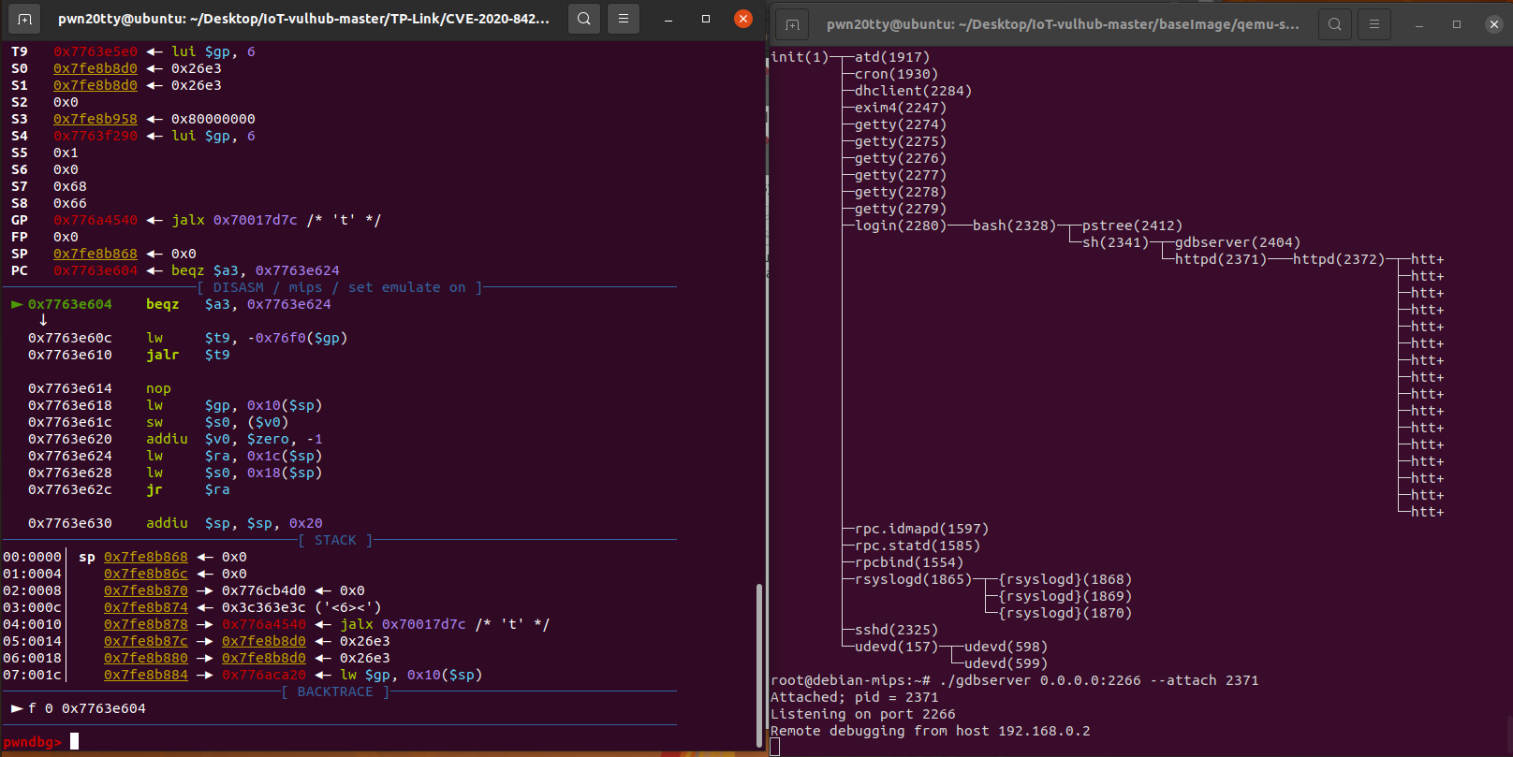Click rpc.idmapd(1597) process entry
The width and height of the screenshot is (1513, 757).
click(x=921, y=529)
